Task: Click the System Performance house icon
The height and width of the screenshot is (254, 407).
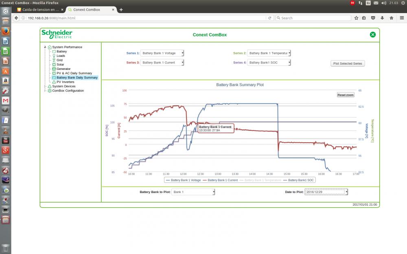Action: coord(50,47)
